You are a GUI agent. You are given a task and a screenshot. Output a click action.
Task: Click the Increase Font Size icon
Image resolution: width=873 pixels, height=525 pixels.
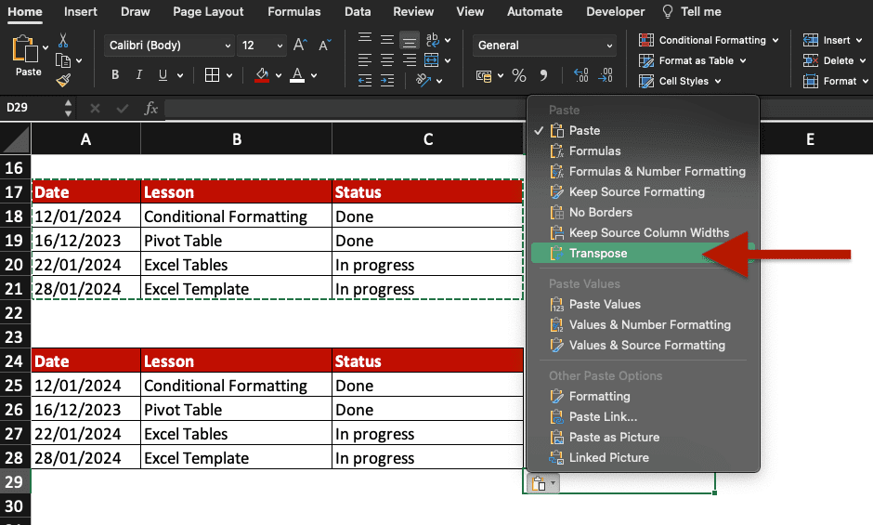tap(300, 45)
